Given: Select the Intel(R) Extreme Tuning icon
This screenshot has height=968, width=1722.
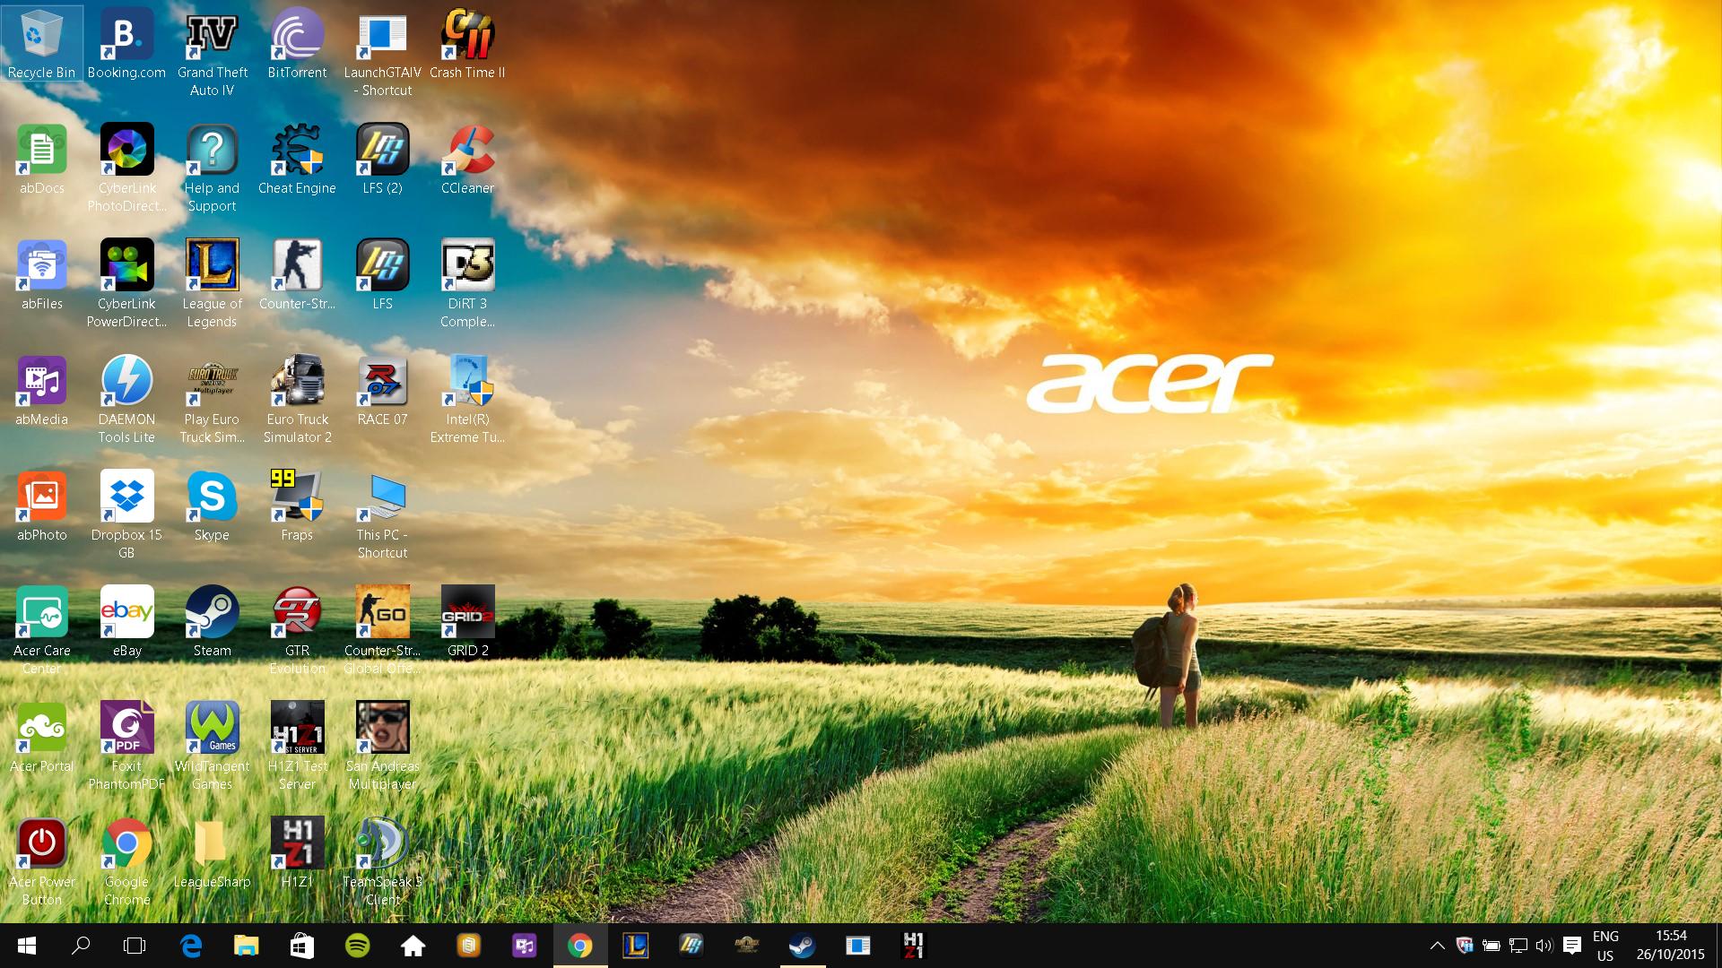Looking at the screenshot, I should click(x=467, y=400).
